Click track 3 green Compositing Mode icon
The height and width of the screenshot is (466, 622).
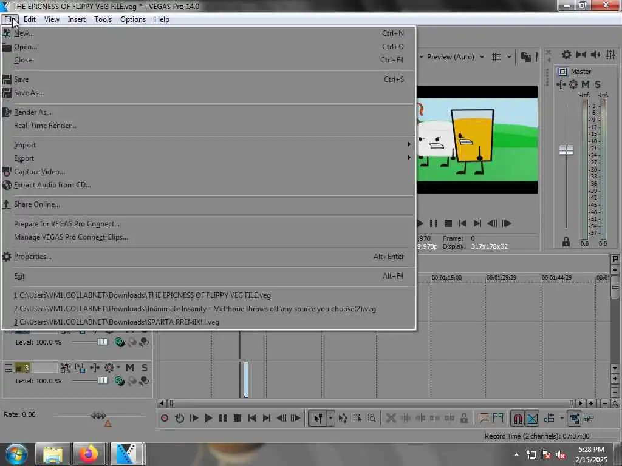119,381
